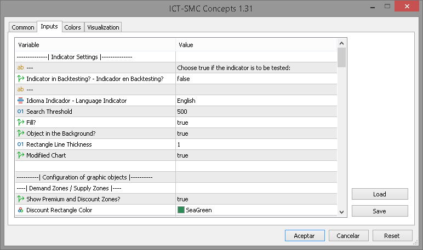The height and width of the screenshot is (250, 423).
Task: Click the Load button
Action: (380, 194)
